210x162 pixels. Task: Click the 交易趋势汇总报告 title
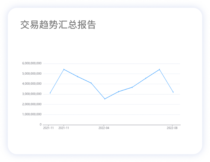(58, 25)
